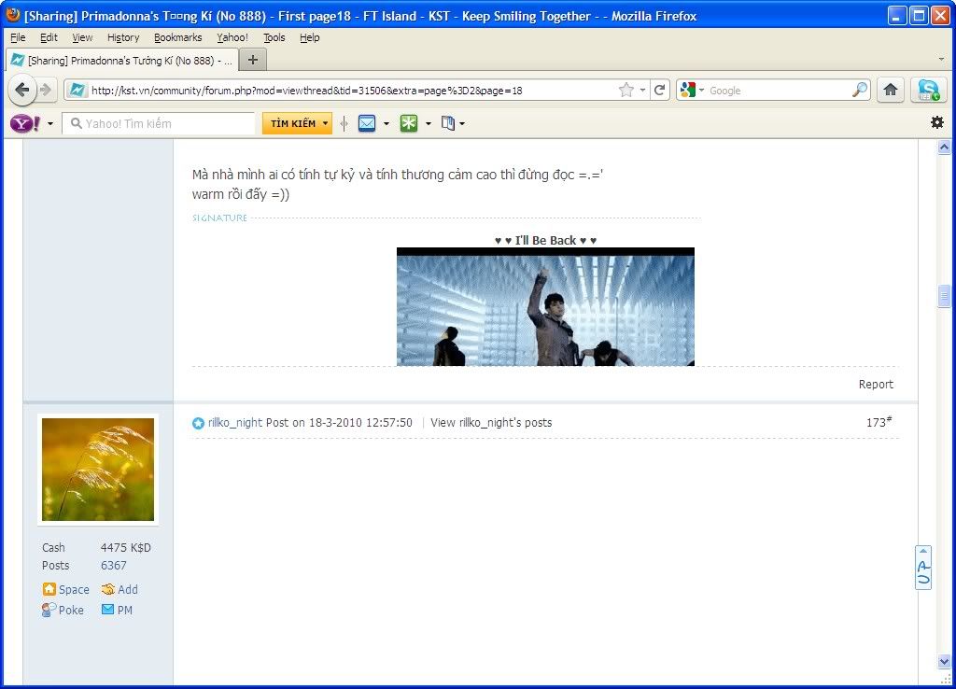The image size is (956, 689).
Task: Focus the Yahoo! Tìm kiếm search field
Action: 161,124
